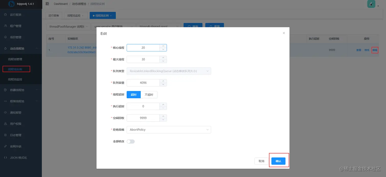
Task: Click the 取消 button
Action: pos(261,161)
